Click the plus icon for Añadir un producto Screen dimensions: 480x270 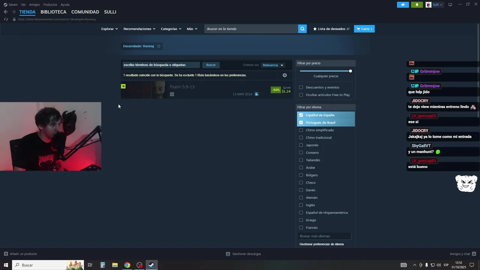click(6, 254)
